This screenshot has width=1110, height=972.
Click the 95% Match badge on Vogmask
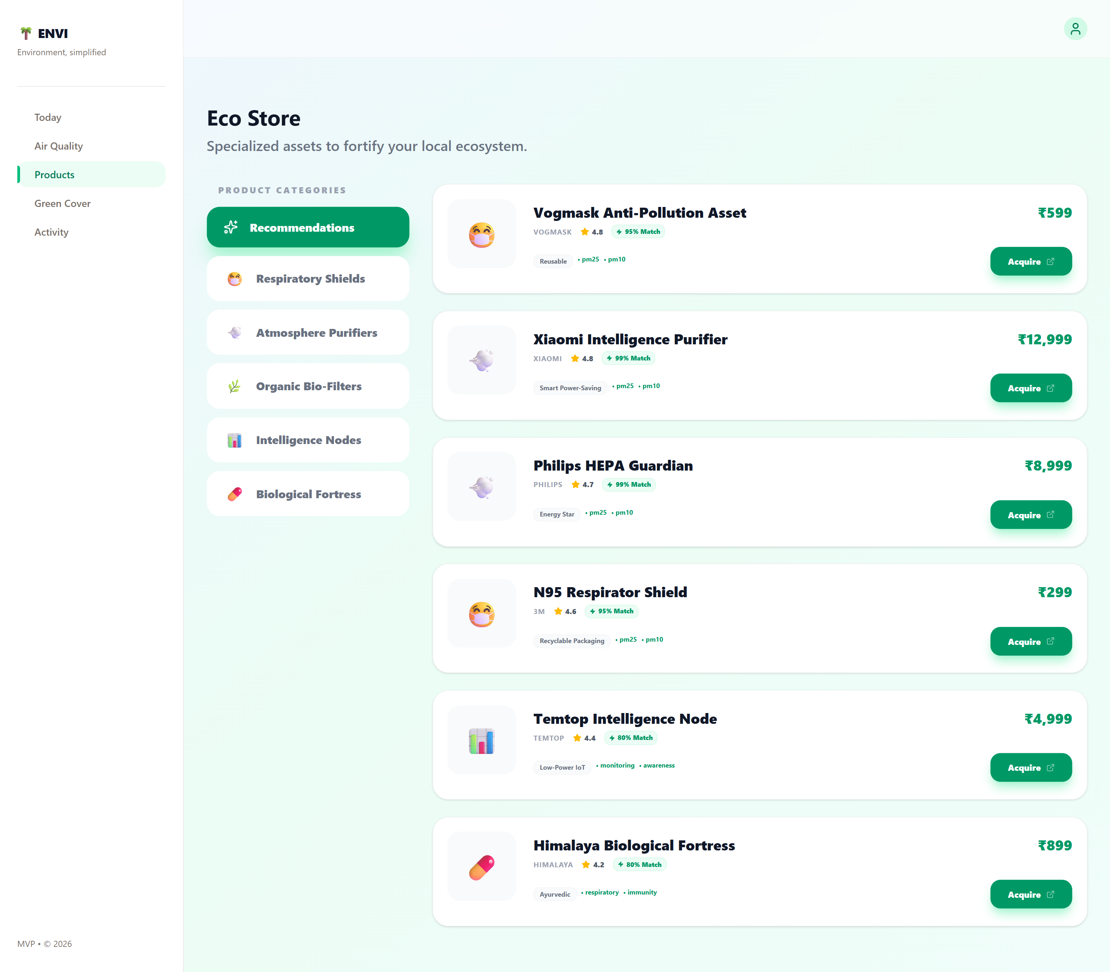[638, 232]
